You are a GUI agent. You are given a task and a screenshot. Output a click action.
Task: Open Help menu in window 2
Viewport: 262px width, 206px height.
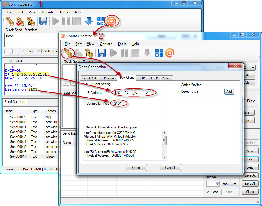click(x=135, y=44)
